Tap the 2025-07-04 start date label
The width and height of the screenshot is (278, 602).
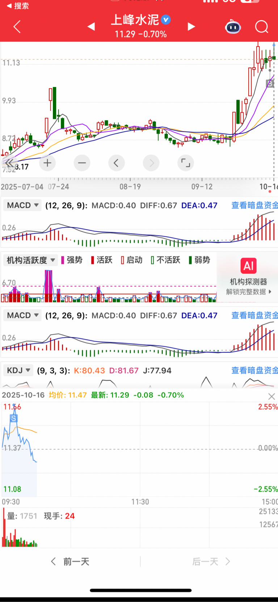(22, 187)
